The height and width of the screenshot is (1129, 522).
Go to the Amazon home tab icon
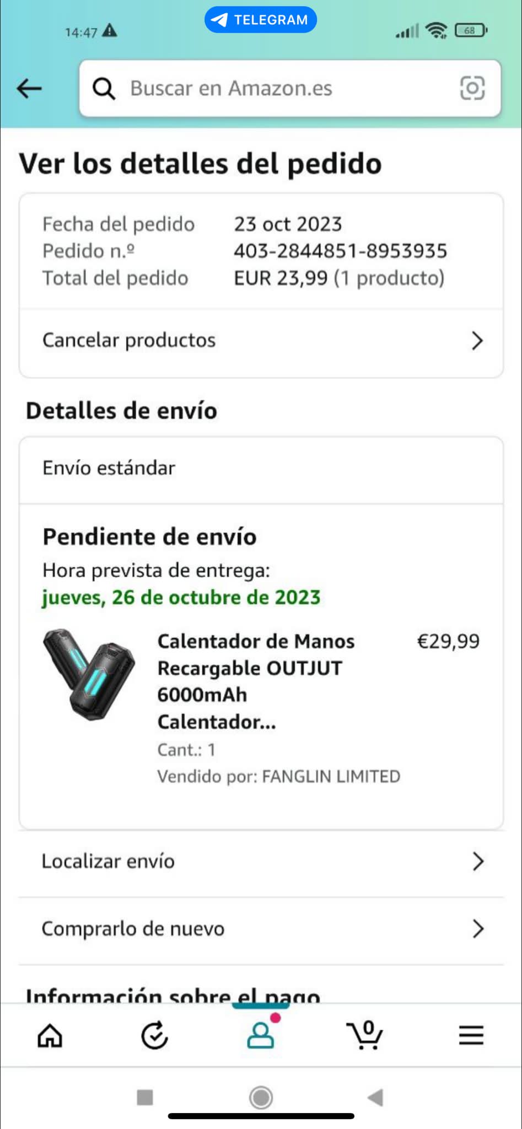coord(50,1036)
